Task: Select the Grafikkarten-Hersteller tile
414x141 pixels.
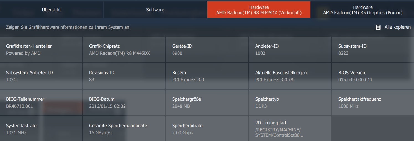Action: [x=41, y=49]
